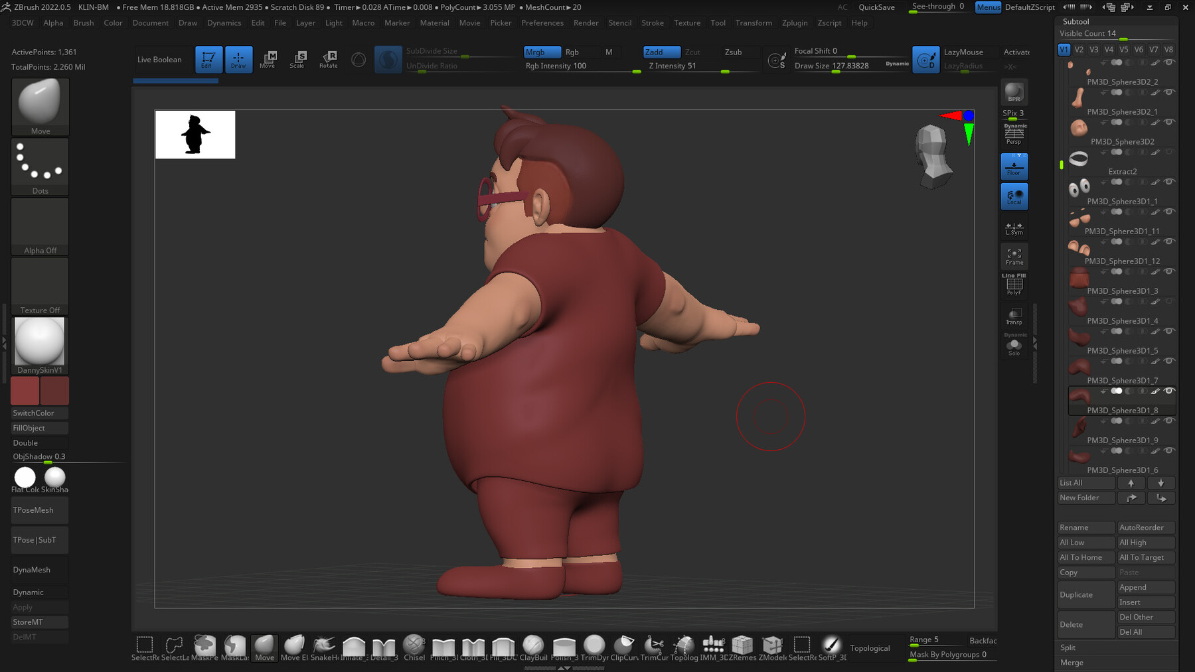Activate Draw mode button
Image resolution: width=1195 pixels, height=672 pixels.
238,60
